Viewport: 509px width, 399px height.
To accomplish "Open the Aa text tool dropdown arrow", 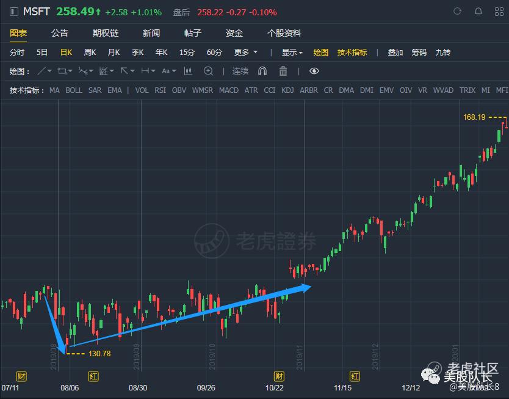I will 174,71.
